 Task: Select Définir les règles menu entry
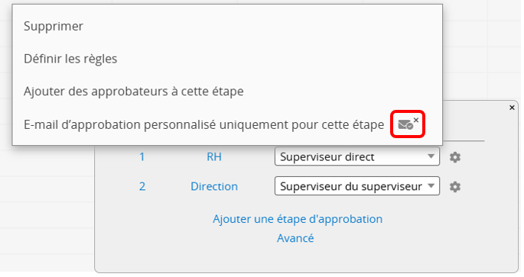coord(70,59)
